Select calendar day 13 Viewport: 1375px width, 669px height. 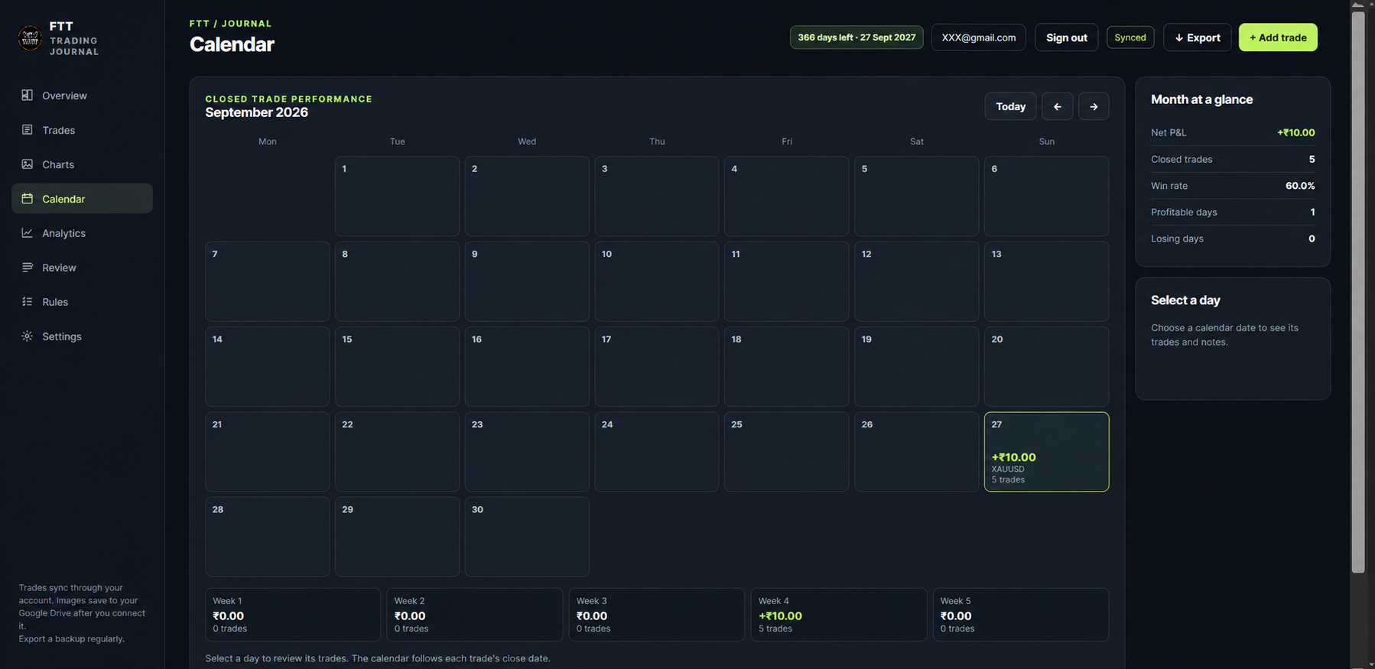(1046, 281)
